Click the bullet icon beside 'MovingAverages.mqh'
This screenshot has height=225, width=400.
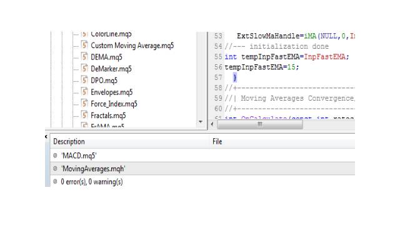coord(55,168)
